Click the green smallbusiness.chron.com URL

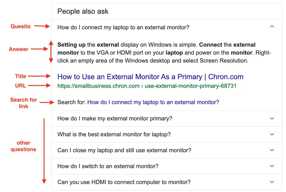(x=147, y=86)
